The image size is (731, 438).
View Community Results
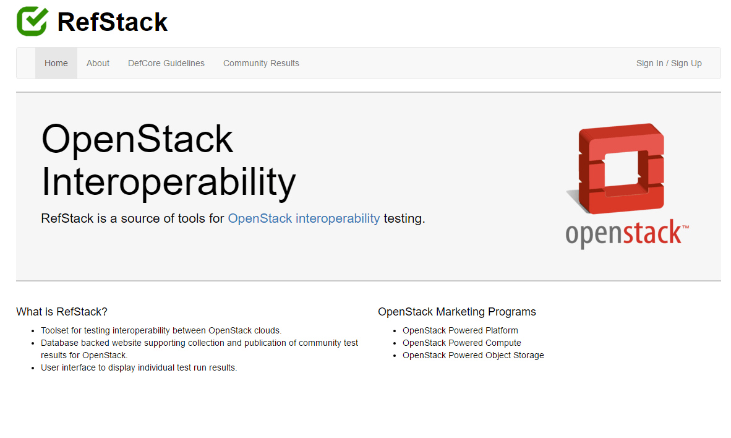pos(261,63)
